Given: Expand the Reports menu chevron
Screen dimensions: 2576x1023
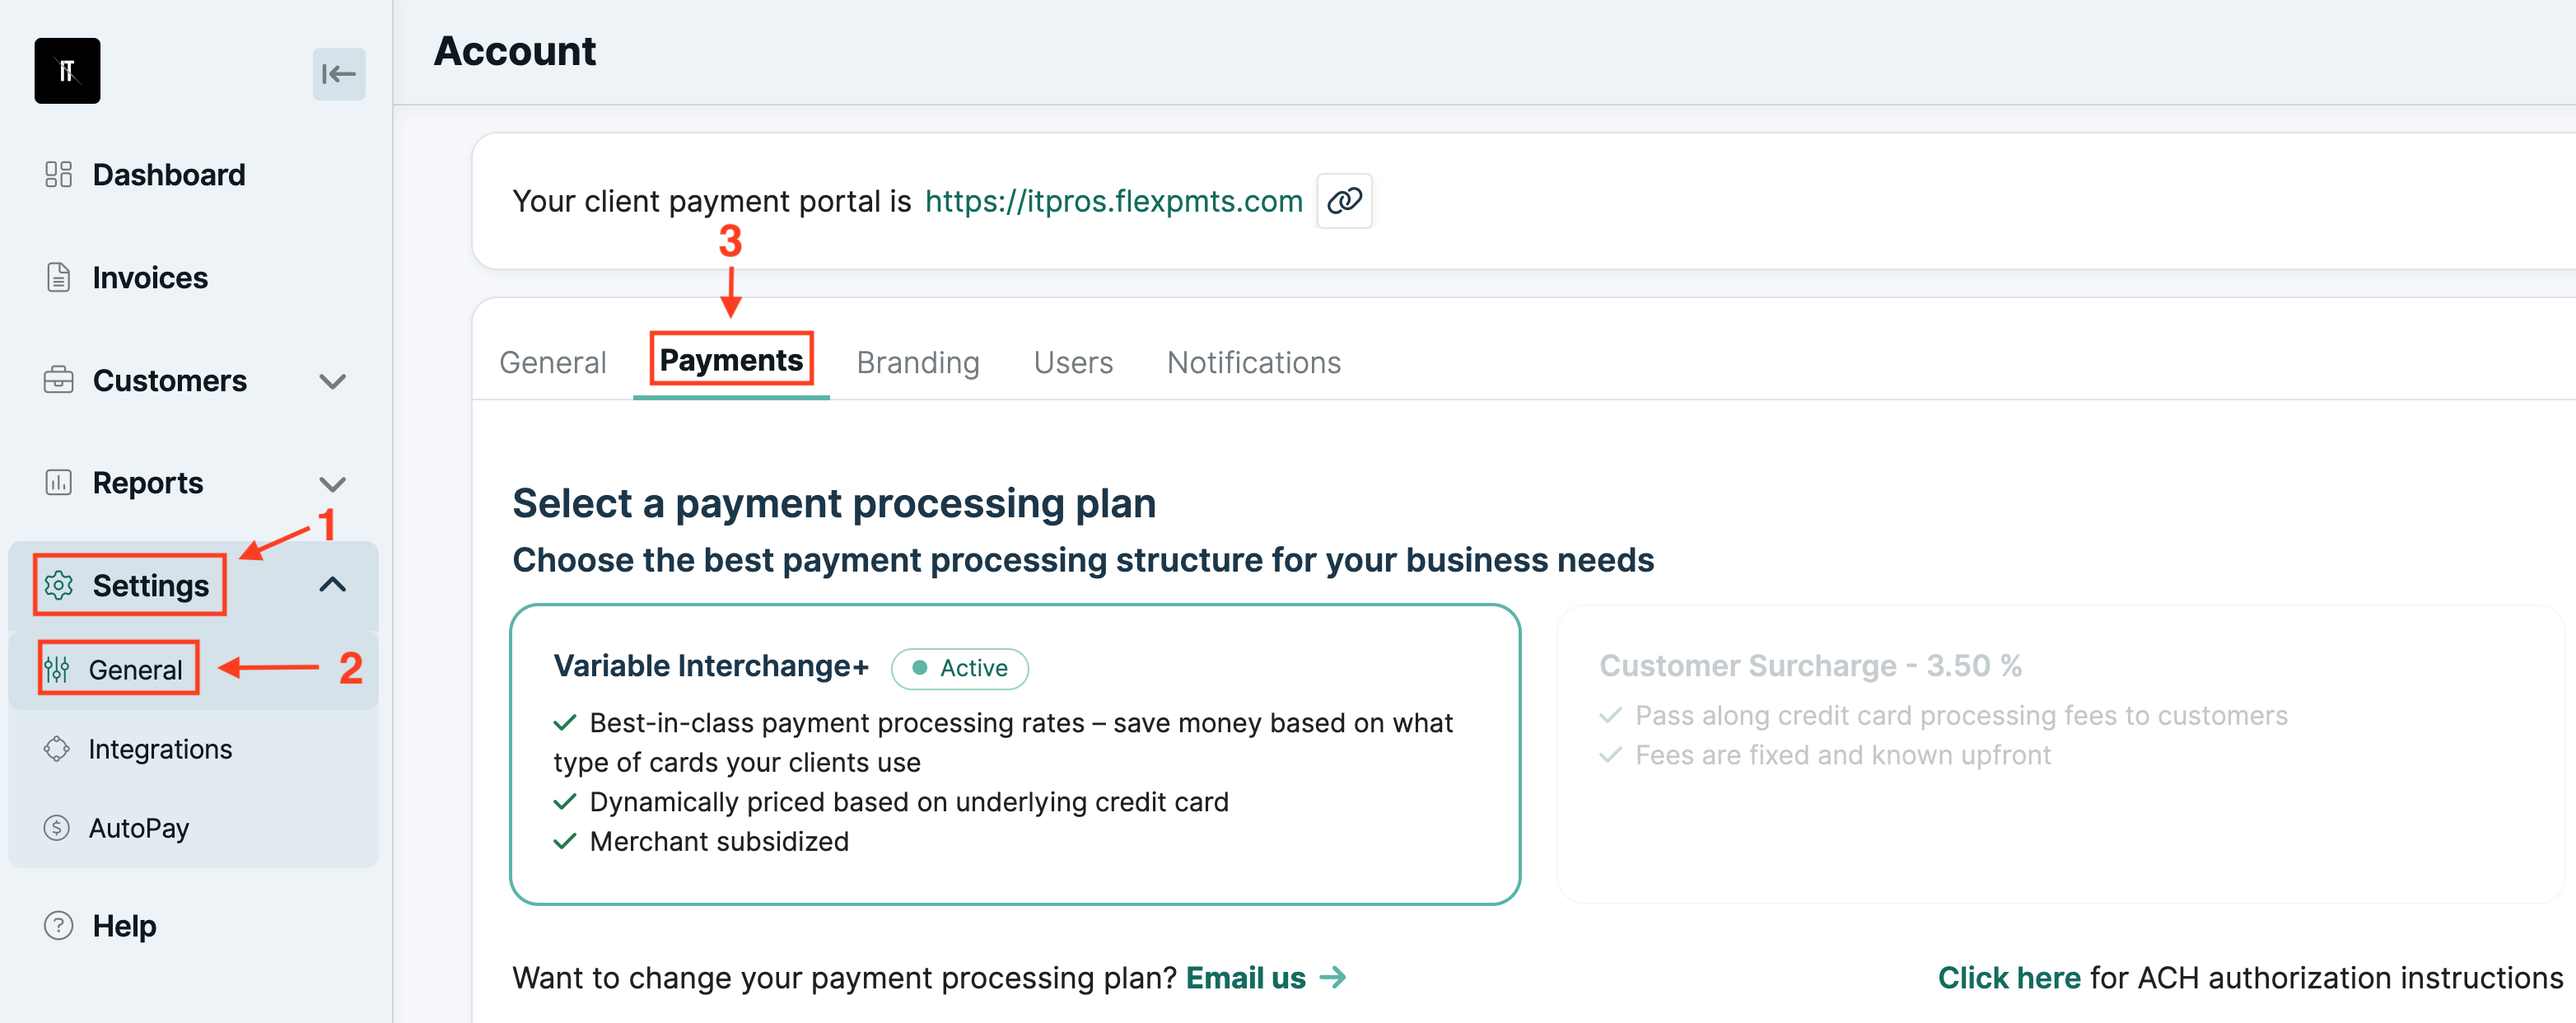Looking at the screenshot, I should pyautogui.click(x=332, y=483).
